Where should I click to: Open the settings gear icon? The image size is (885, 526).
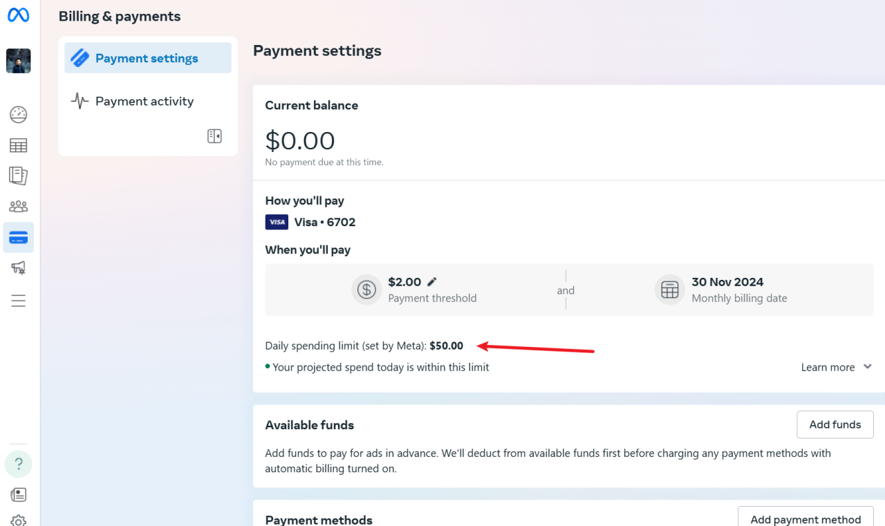pyautogui.click(x=19, y=520)
